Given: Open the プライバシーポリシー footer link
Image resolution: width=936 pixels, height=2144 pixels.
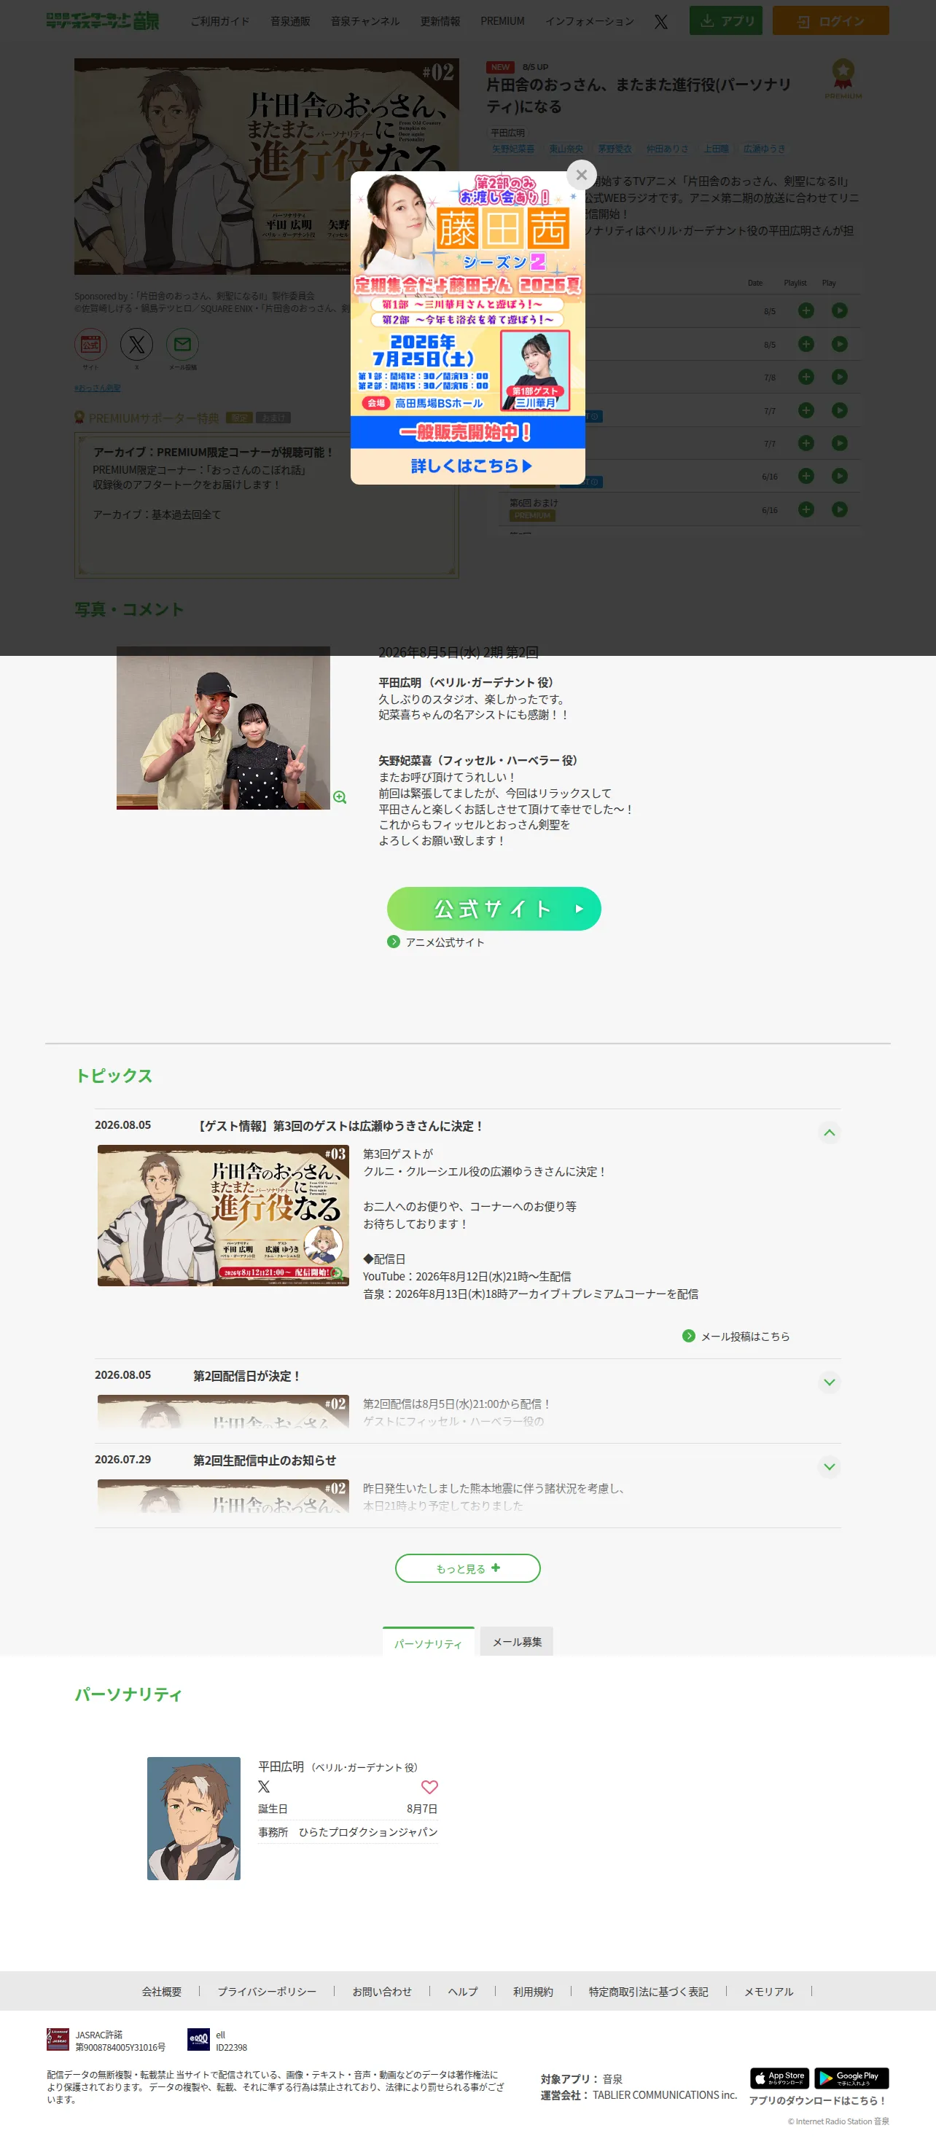Looking at the screenshot, I should [x=267, y=1992].
